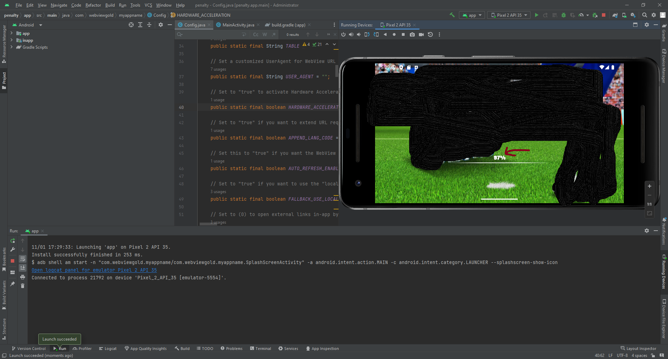Screen dimensions: 668x359
Task: Lower emulator volume with the volume down icon
Action: click(x=359, y=34)
